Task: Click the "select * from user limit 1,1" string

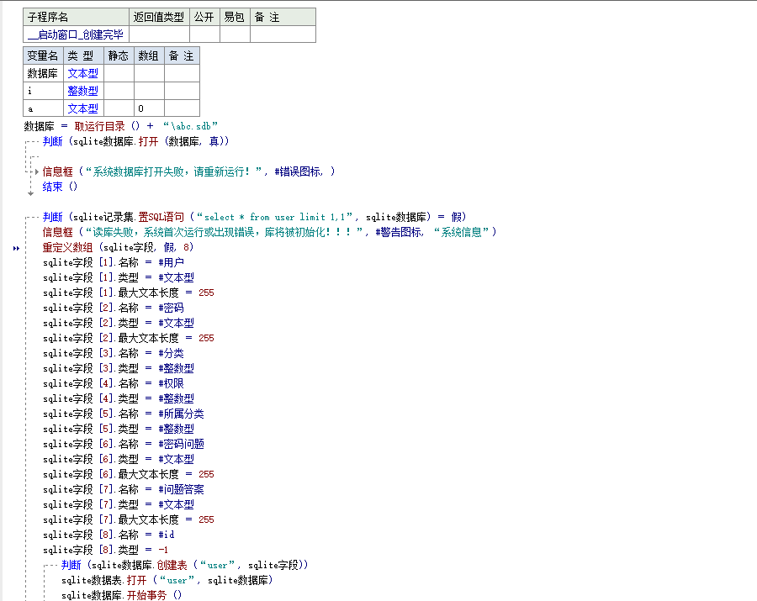Action: (275, 217)
